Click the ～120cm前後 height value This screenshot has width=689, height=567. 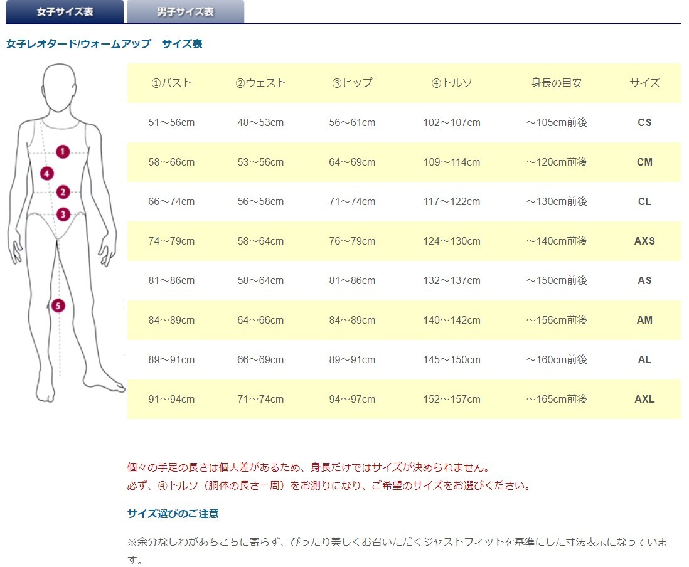(557, 162)
